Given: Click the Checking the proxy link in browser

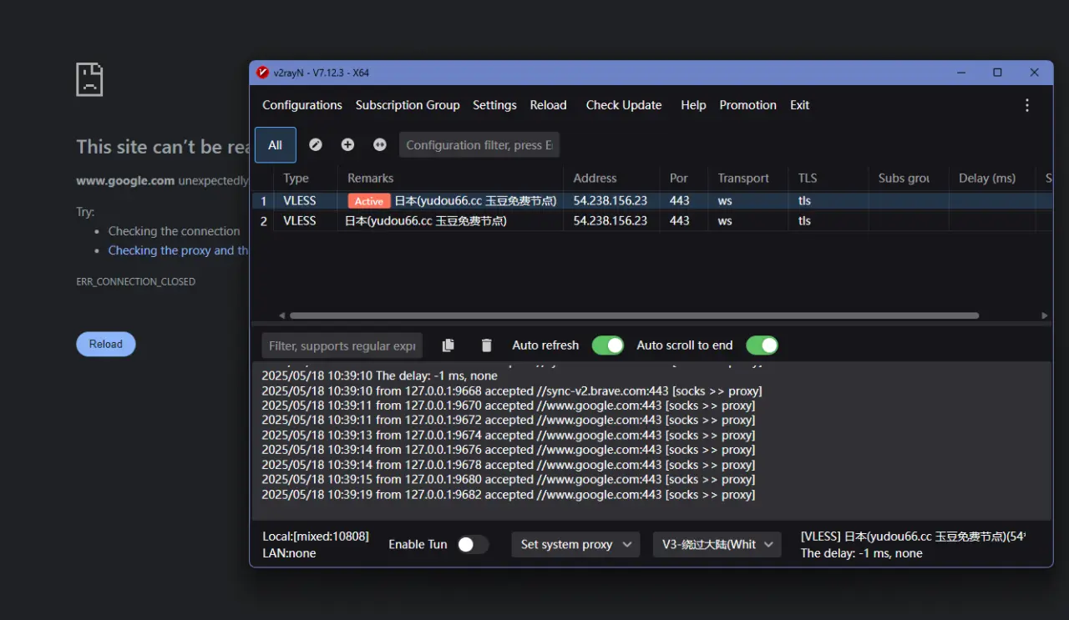Looking at the screenshot, I should coord(178,250).
